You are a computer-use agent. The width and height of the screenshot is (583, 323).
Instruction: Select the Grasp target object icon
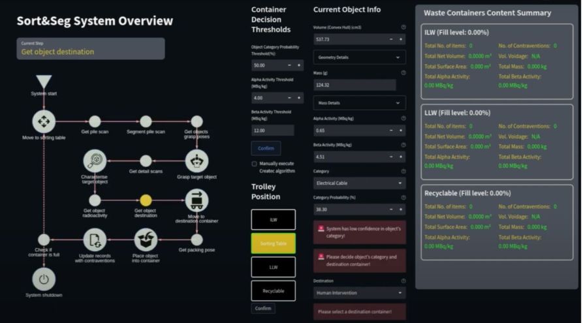pos(197,161)
